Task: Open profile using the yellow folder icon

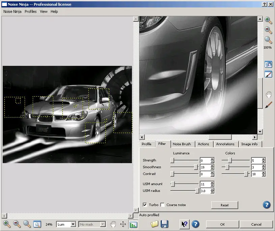Action: (x=154, y=224)
